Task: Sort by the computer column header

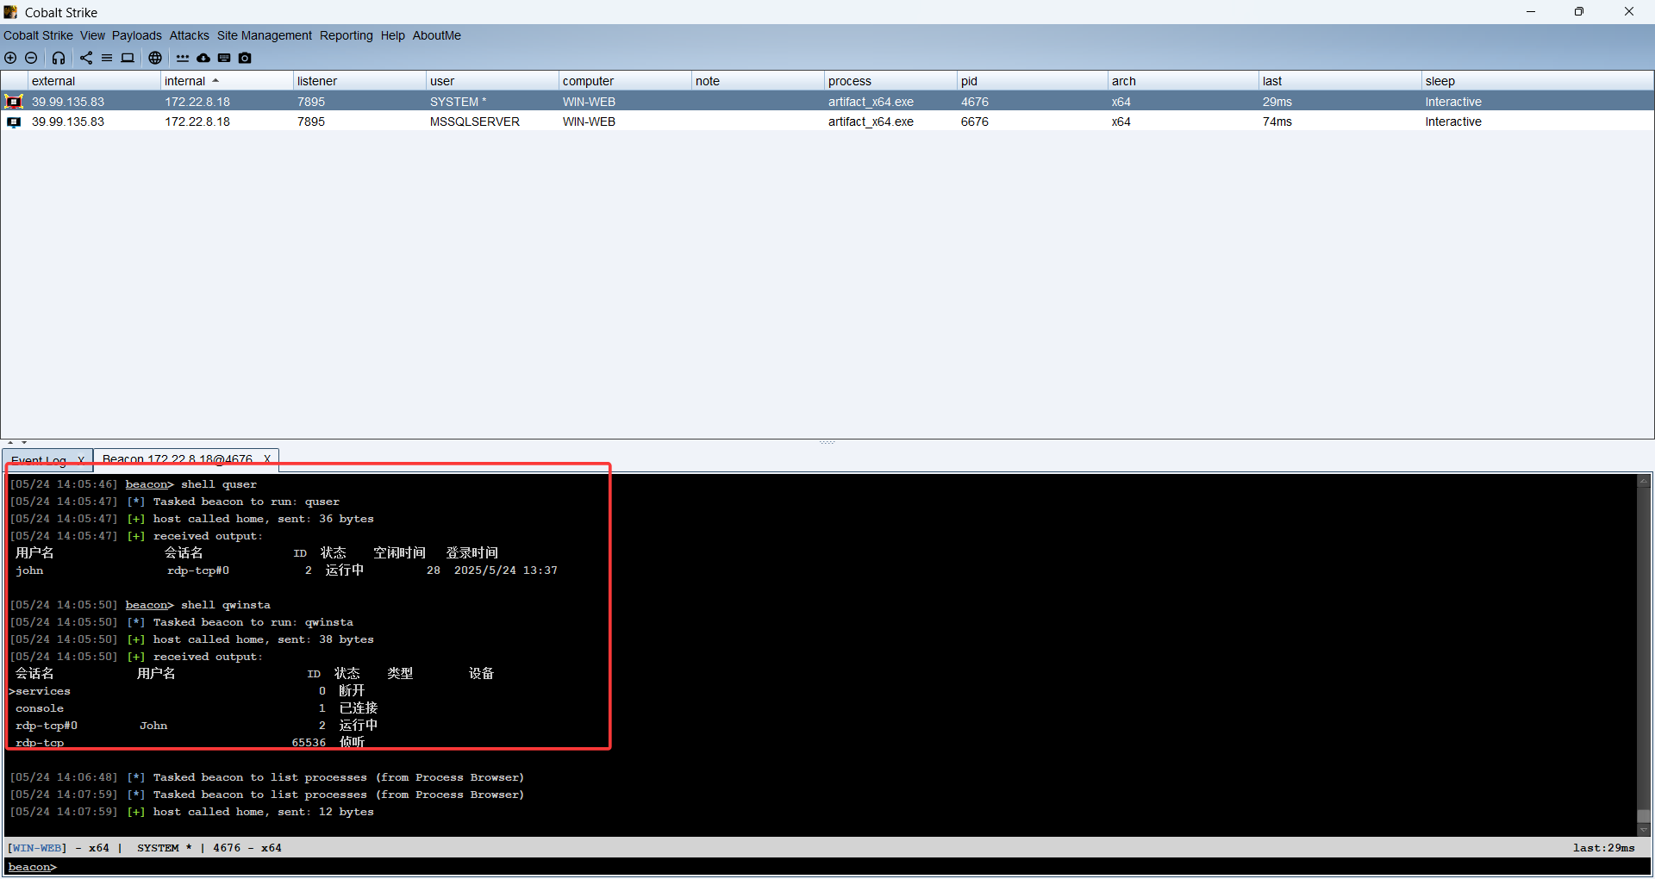Action: pos(625,81)
